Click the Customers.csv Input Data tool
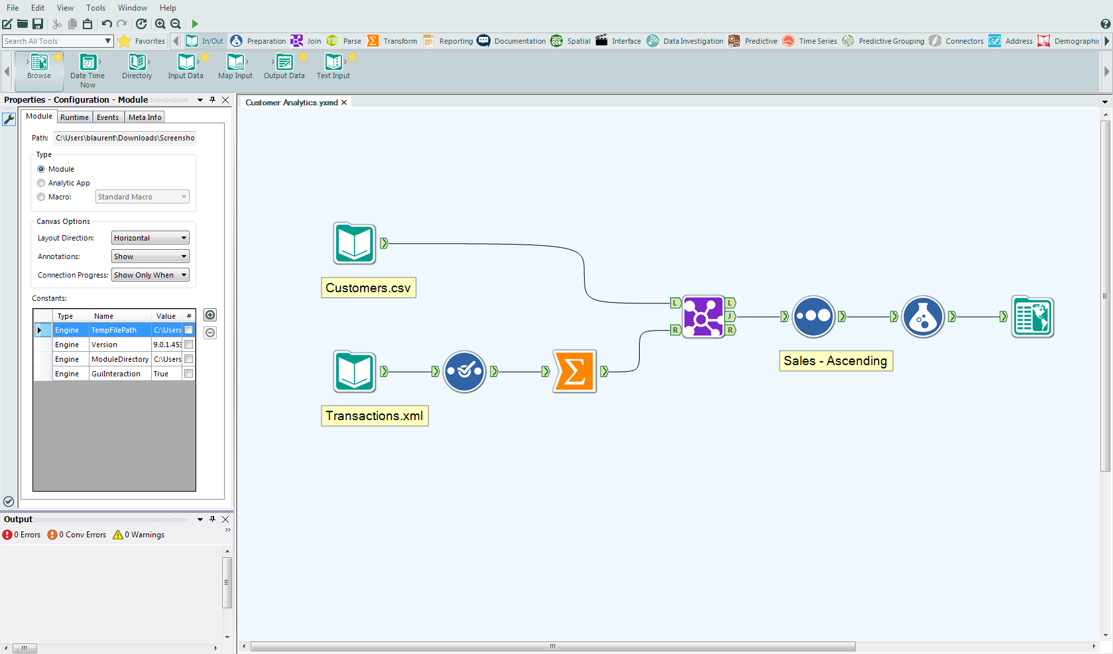Screen dimensions: 1113x654 (x=355, y=244)
